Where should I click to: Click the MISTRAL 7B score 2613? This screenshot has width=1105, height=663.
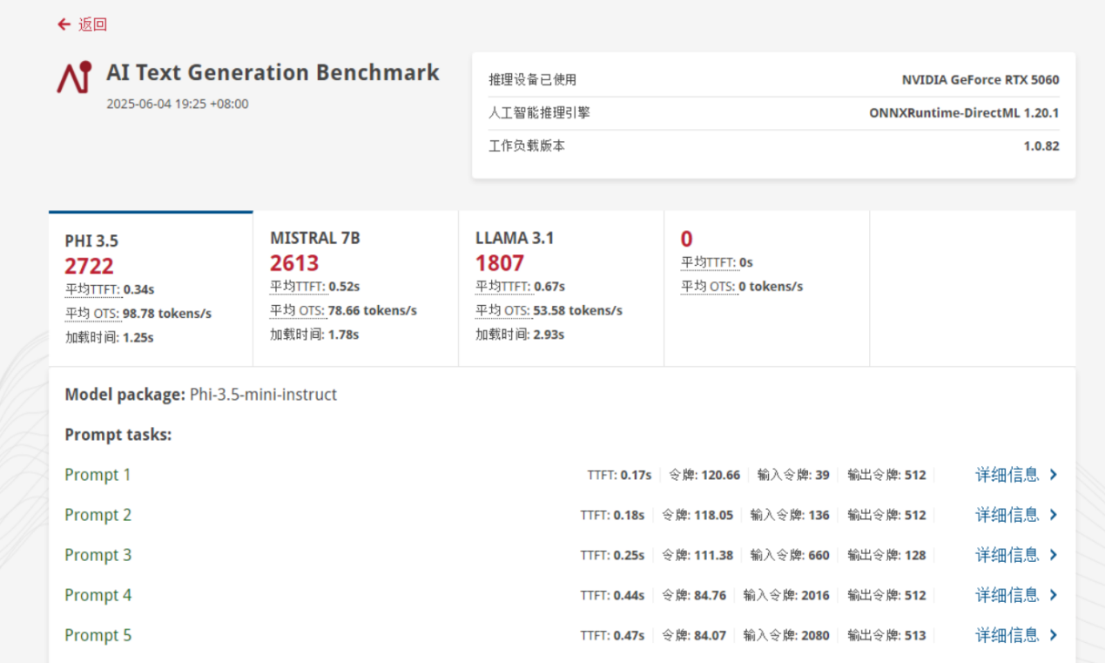294,263
